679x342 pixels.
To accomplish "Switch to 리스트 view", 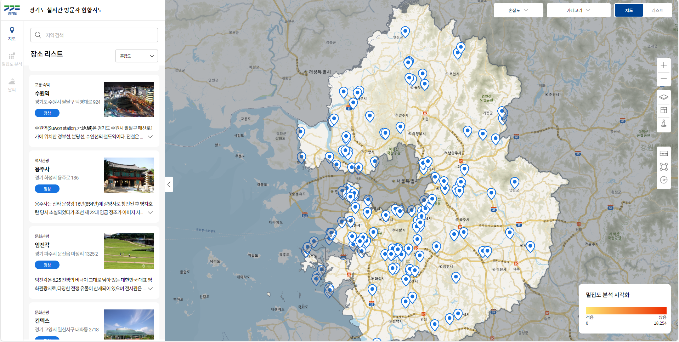I will (x=657, y=10).
